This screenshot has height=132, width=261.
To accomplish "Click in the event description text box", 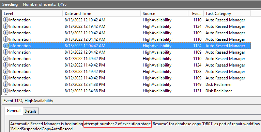I will click(135, 126).
